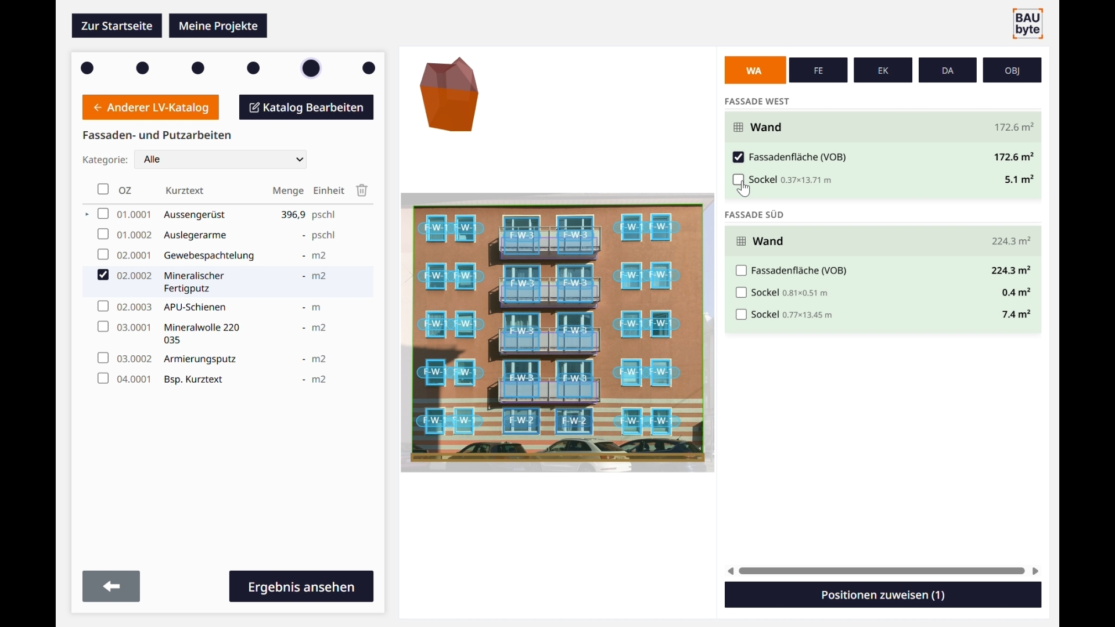Image resolution: width=1115 pixels, height=627 pixels.
Task: Click the highlighted fifth progress step dot
Action: tap(312, 69)
